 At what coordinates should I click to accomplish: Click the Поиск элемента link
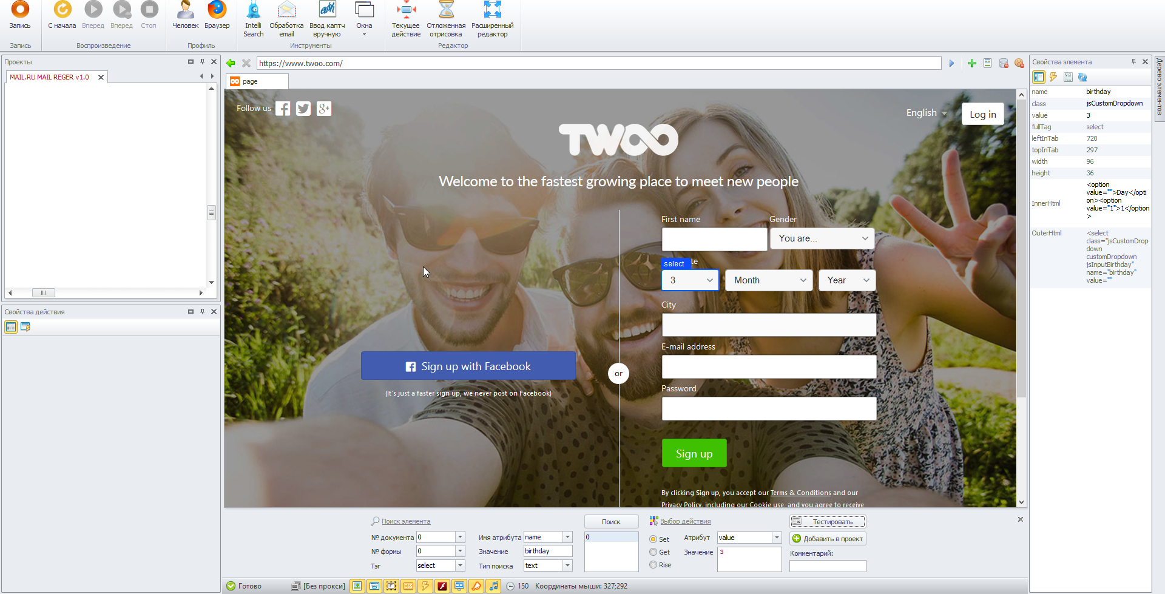[x=406, y=521]
